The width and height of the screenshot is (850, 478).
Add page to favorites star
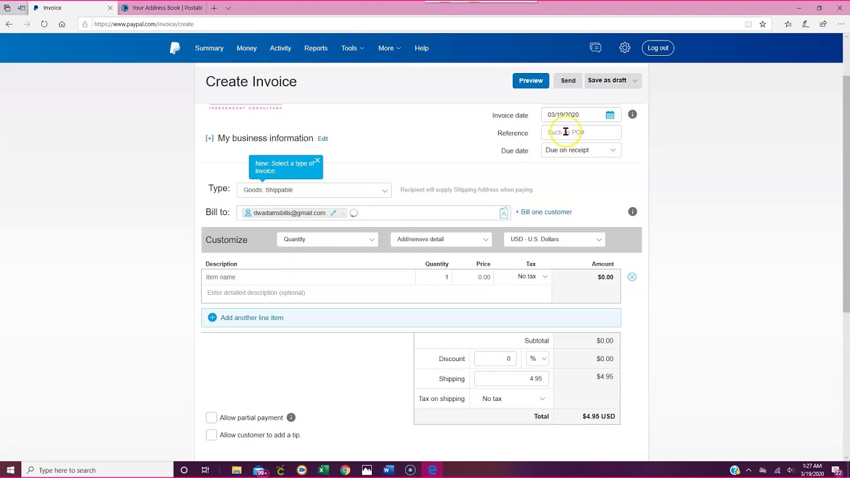click(762, 24)
